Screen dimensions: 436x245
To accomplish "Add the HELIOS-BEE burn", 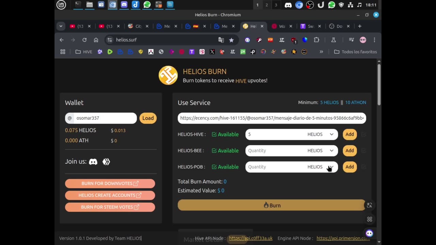I will tap(349, 151).
